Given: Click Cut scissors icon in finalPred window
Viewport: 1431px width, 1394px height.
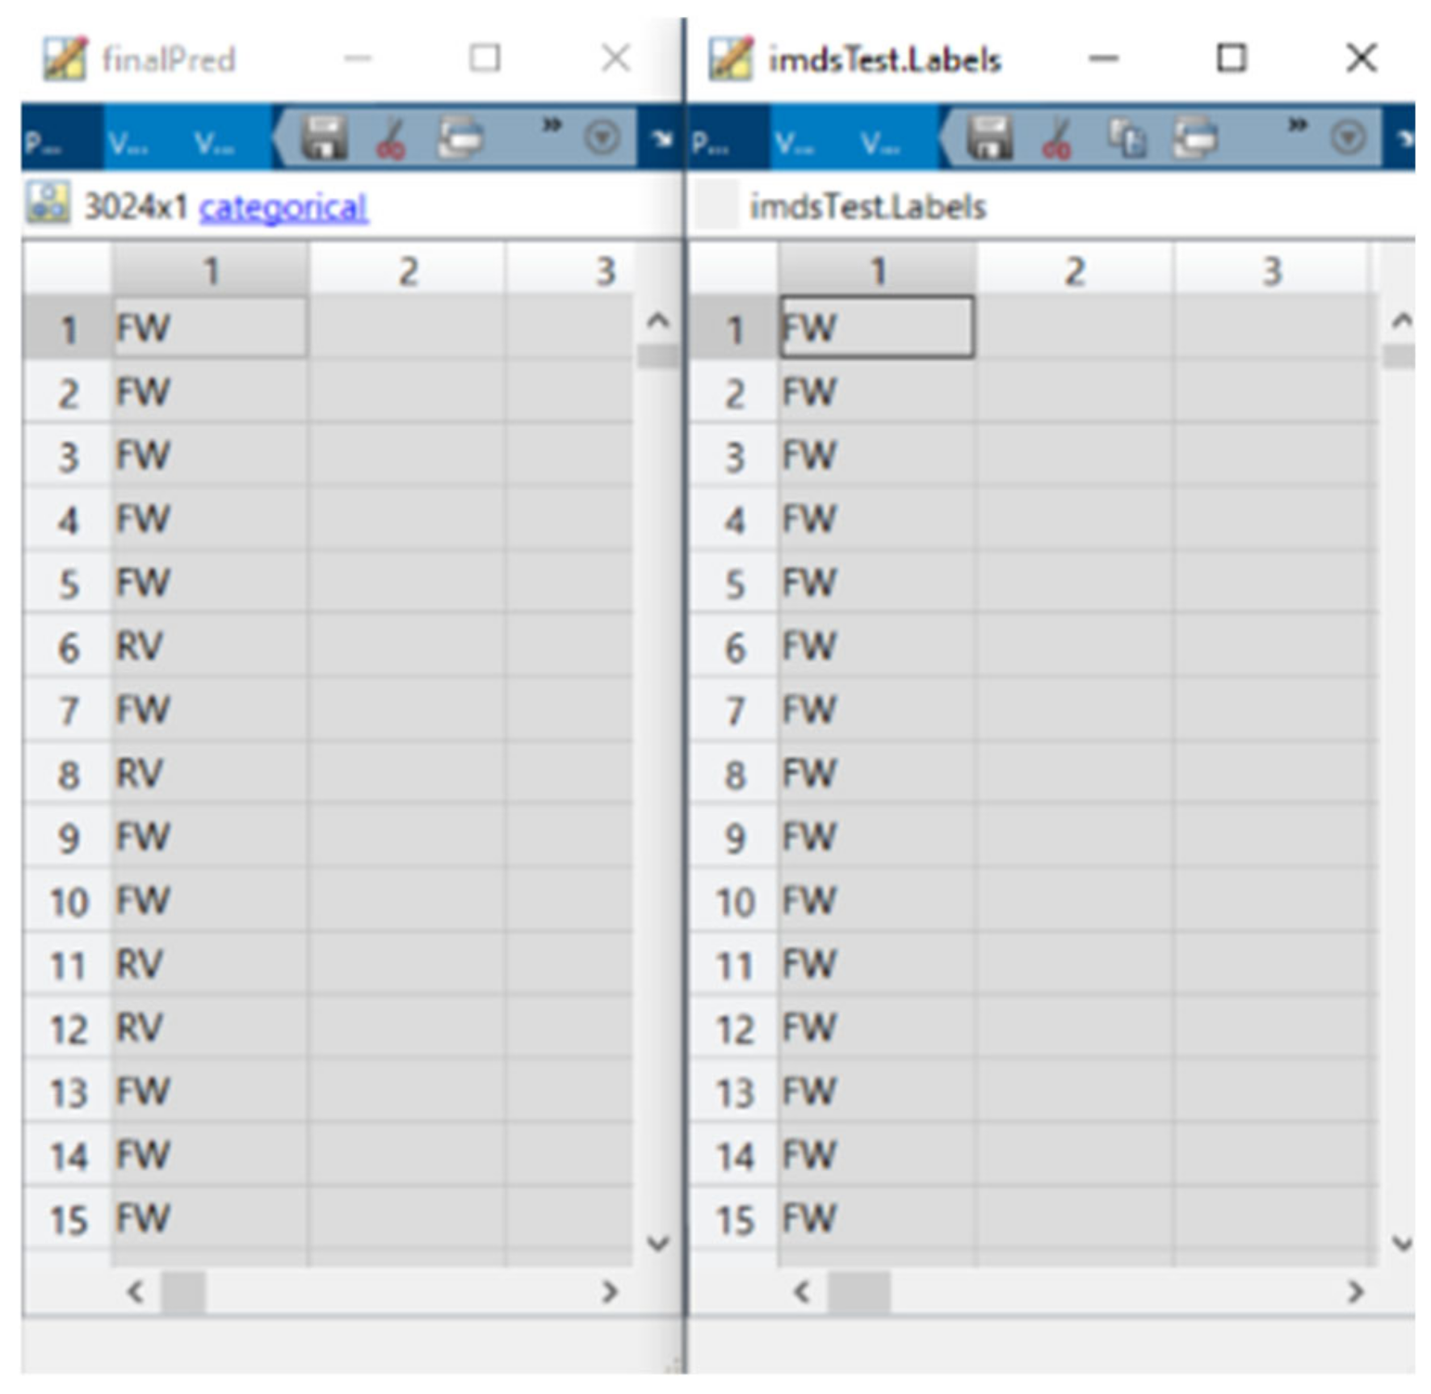Looking at the screenshot, I should 392,139.
